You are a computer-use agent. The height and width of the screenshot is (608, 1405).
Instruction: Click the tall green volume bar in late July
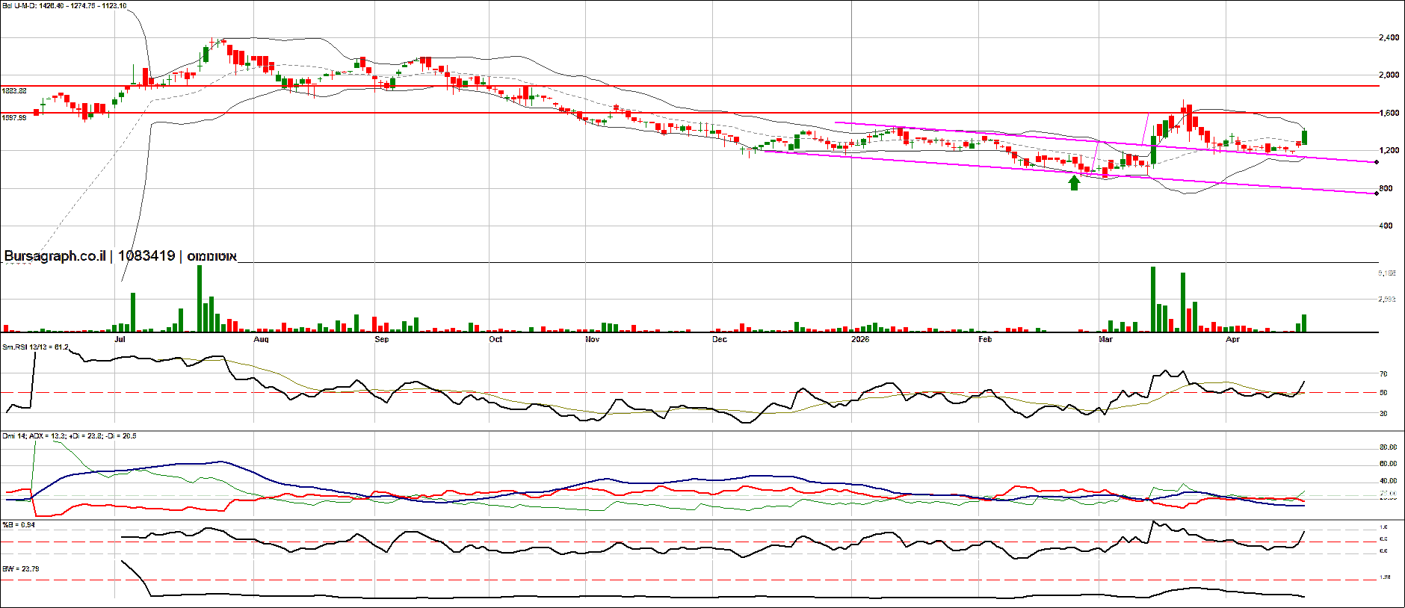point(200,299)
